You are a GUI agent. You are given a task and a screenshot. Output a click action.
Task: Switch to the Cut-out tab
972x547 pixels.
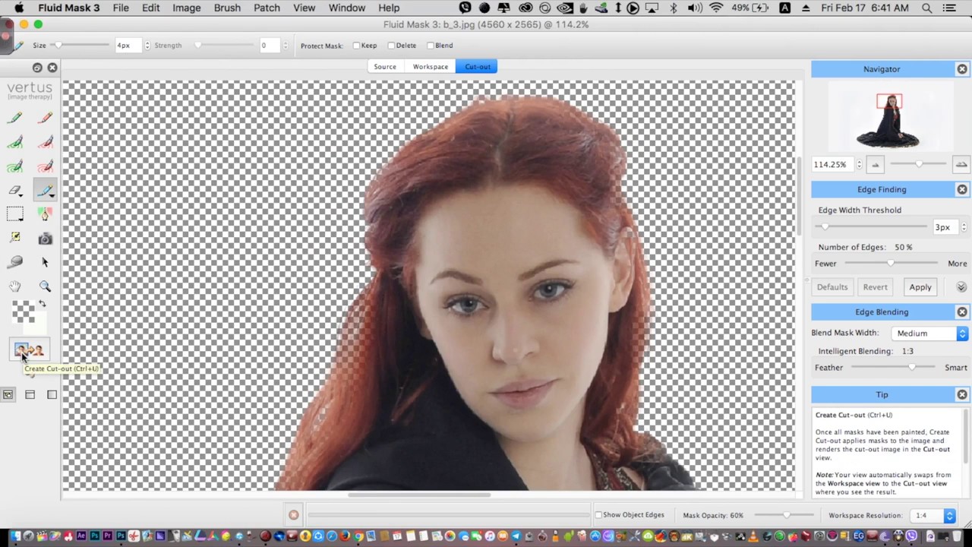click(x=478, y=67)
